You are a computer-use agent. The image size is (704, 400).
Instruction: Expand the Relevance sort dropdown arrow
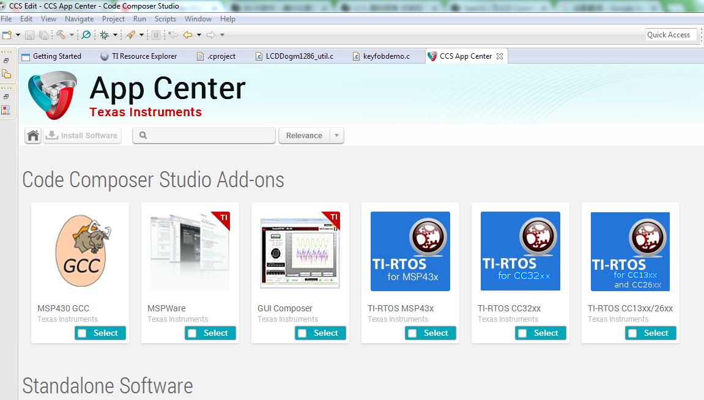pyautogui.click(x=337, y=136)
